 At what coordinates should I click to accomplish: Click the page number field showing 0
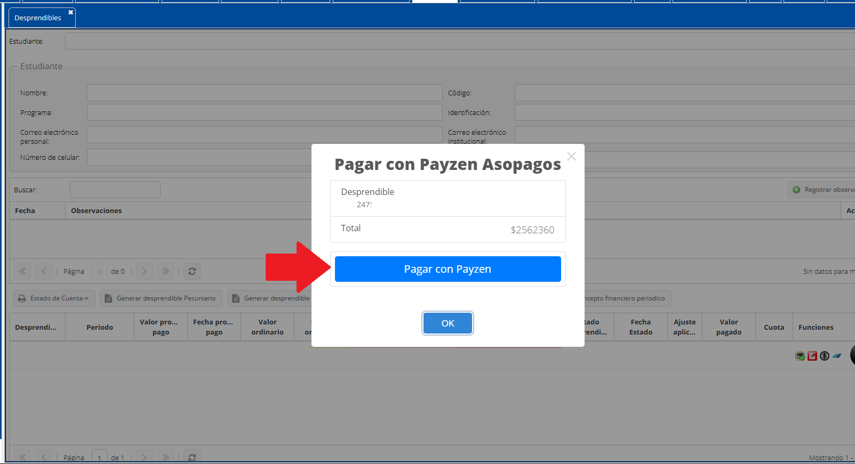tap(100, 271)
